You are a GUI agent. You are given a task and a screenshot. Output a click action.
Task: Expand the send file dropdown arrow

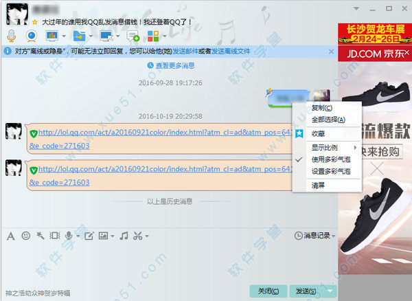[91, 36]
